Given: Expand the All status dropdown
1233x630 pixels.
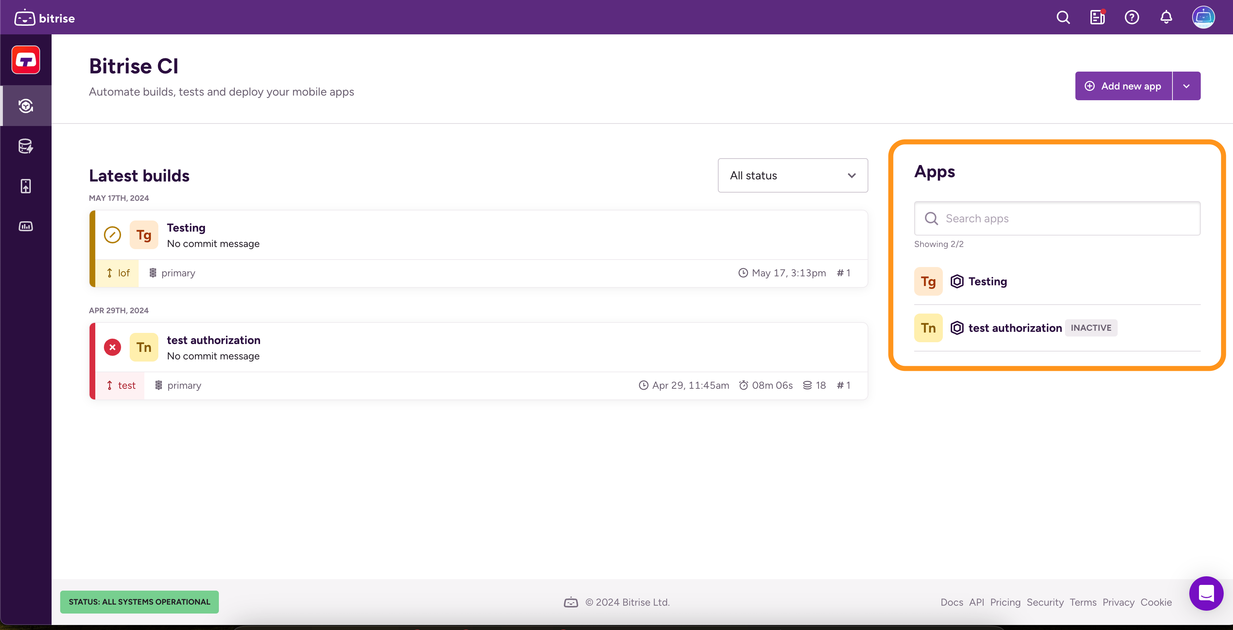Looking at the screenshot, I should tap(793, 175).
